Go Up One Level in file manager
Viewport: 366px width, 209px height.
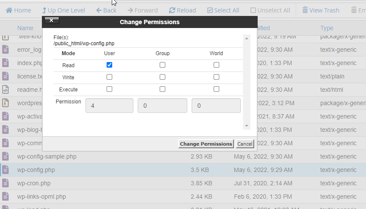pos(63,10)
